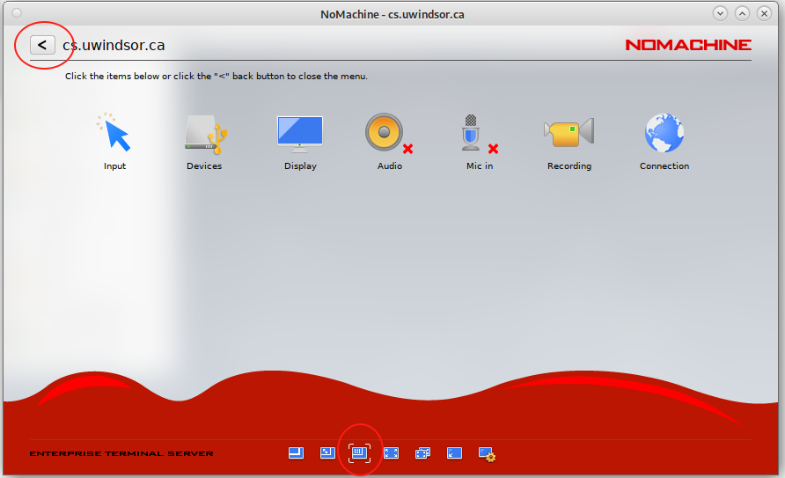Maximize the window from the title bar
The width and height of the screenshot is (785, 478).
(742, 13)
